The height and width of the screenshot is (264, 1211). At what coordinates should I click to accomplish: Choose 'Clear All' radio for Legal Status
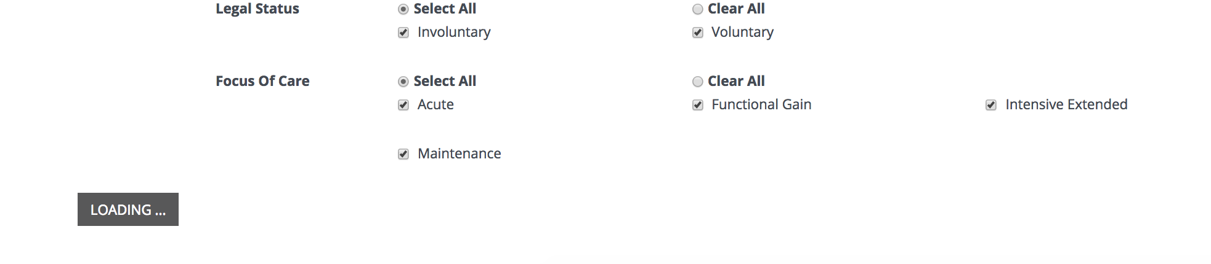[x=697, y=9]
